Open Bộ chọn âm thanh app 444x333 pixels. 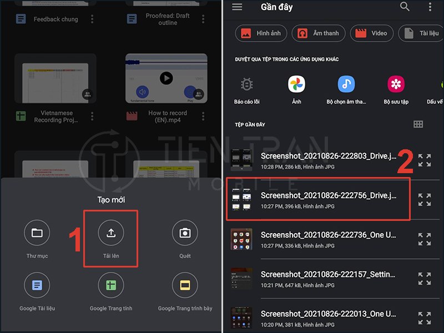click(346, 84)
